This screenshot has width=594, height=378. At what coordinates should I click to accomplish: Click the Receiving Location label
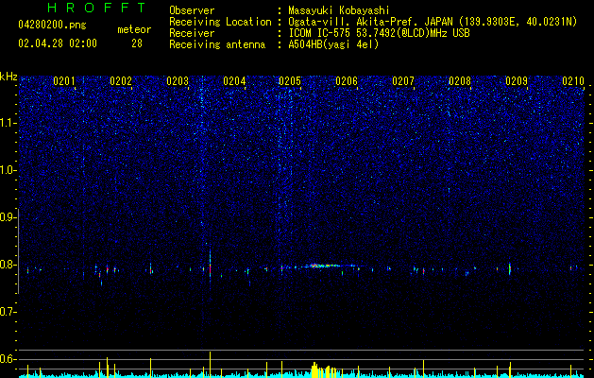tap(220, 22)
